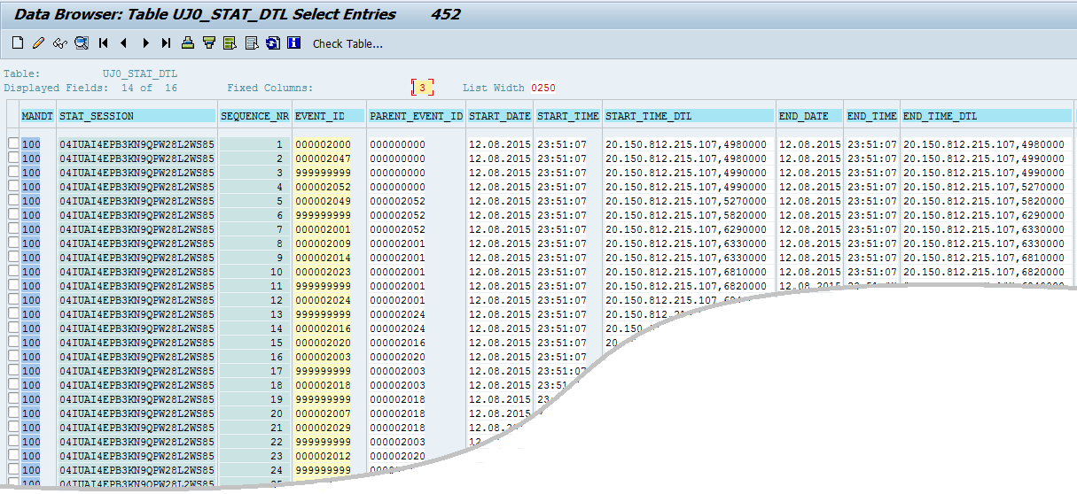The image size is (1077, 494).
Task: Jump to first page arrow
Action: pos(103,43)
